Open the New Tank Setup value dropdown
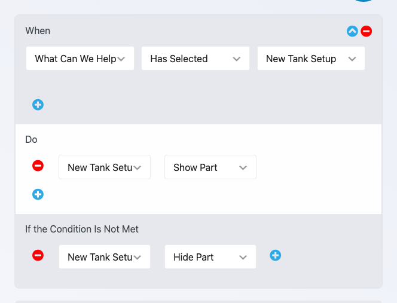This screenshot has width=397, height=303. 311,59
